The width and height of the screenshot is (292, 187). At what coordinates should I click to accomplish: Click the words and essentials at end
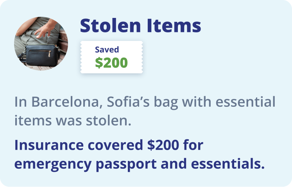pos(213,164)
